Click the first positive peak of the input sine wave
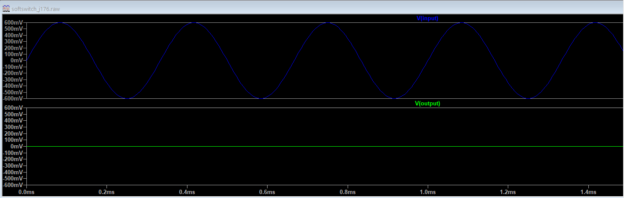 [60, 23]
